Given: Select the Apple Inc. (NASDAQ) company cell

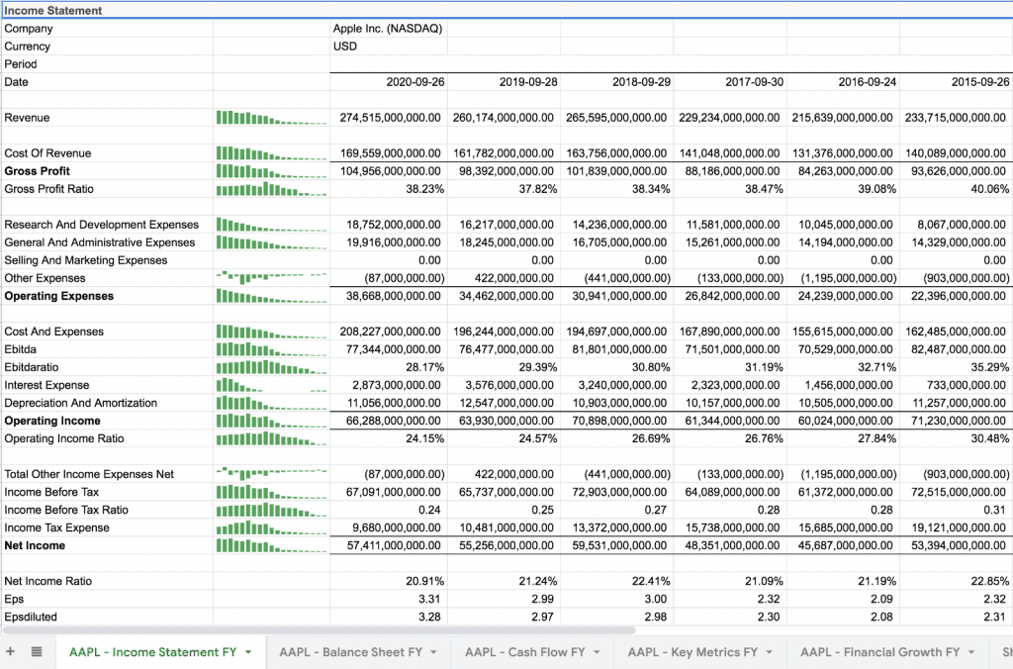Looking at the screenshot, I should coord(387,29).
